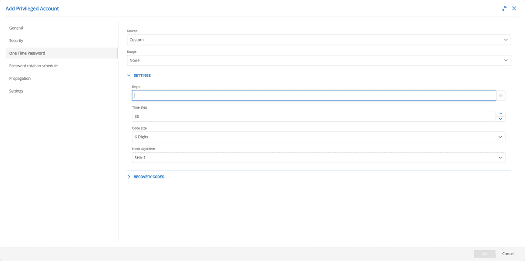
Task: Close the Add Privileged Account dialog
Action: coord(514,8)
